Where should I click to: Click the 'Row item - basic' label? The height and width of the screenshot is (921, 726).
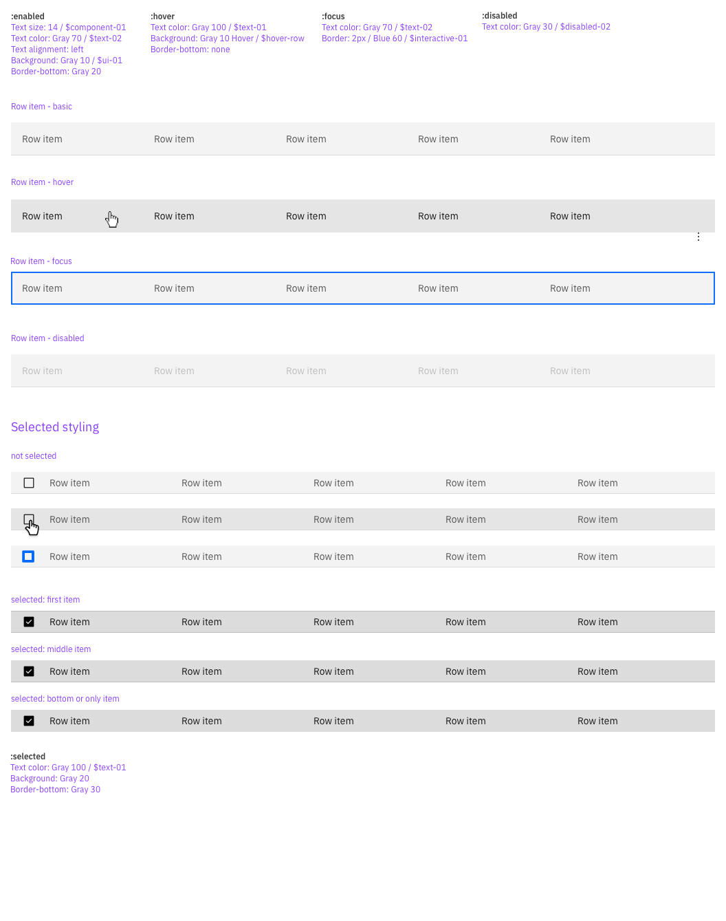(41, 107)
